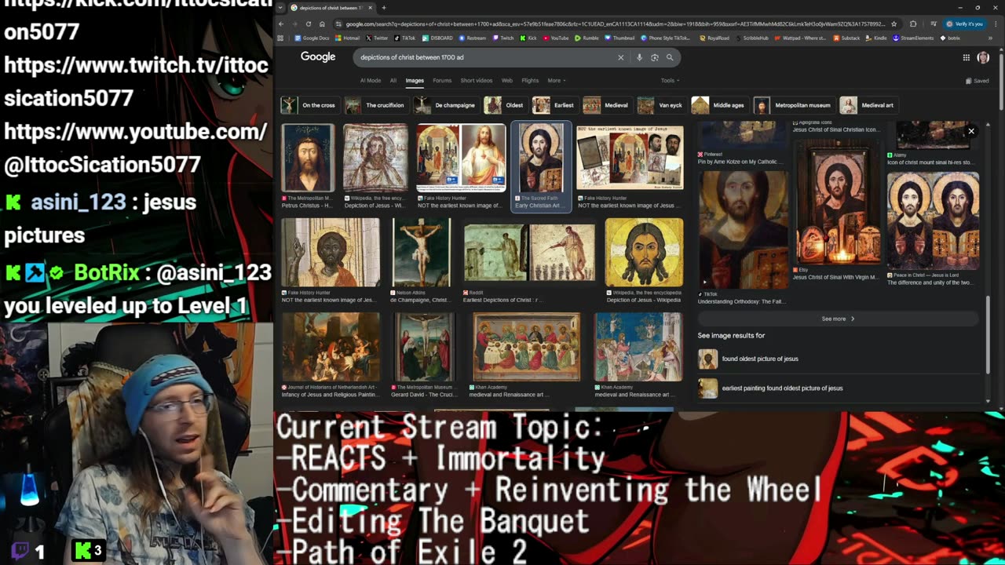Filter images by Metropolitan museum chip

(x=794, y=105)
